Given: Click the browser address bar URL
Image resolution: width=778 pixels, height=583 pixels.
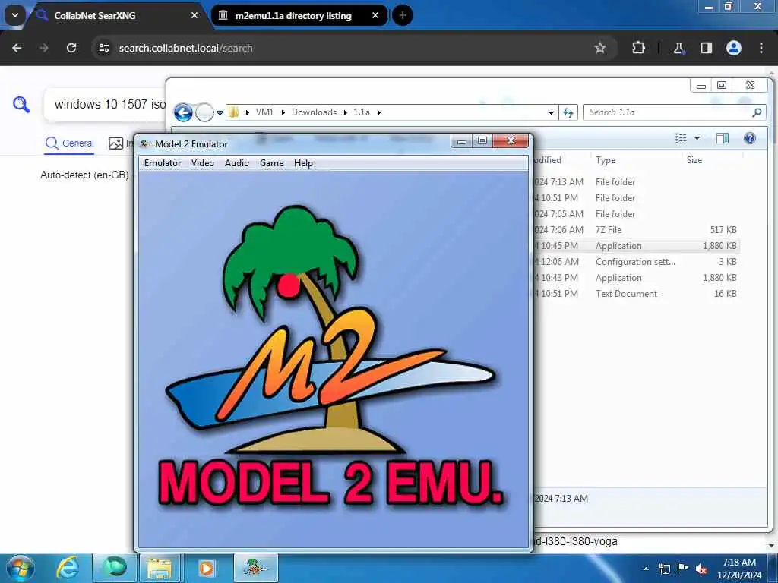Looking at the screenshot, I should click(x=185, y=48).
